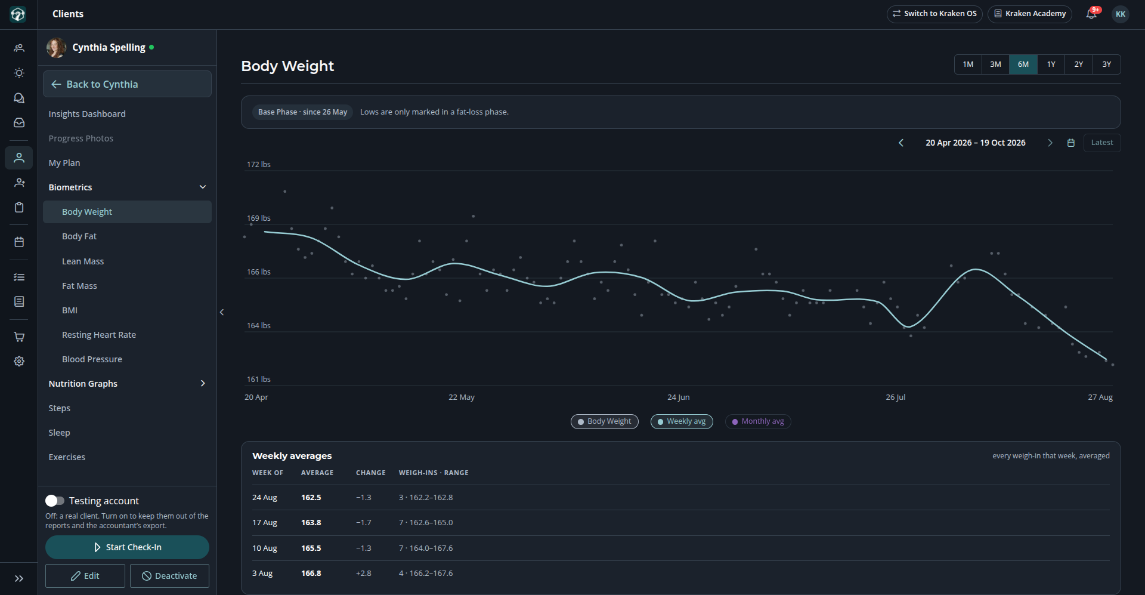Open the inbox sidebar icon
1145x595 pixels.
(19, 122)
